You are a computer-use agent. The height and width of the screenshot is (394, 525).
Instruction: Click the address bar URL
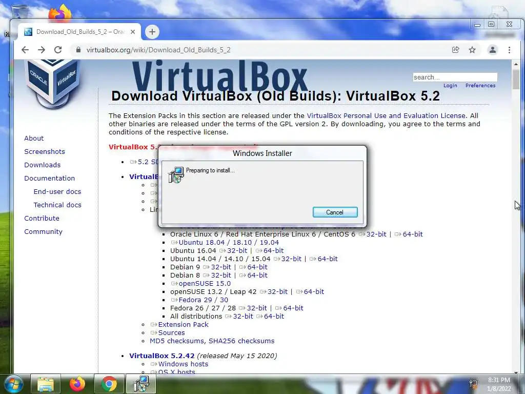click(x=158, y=50)
